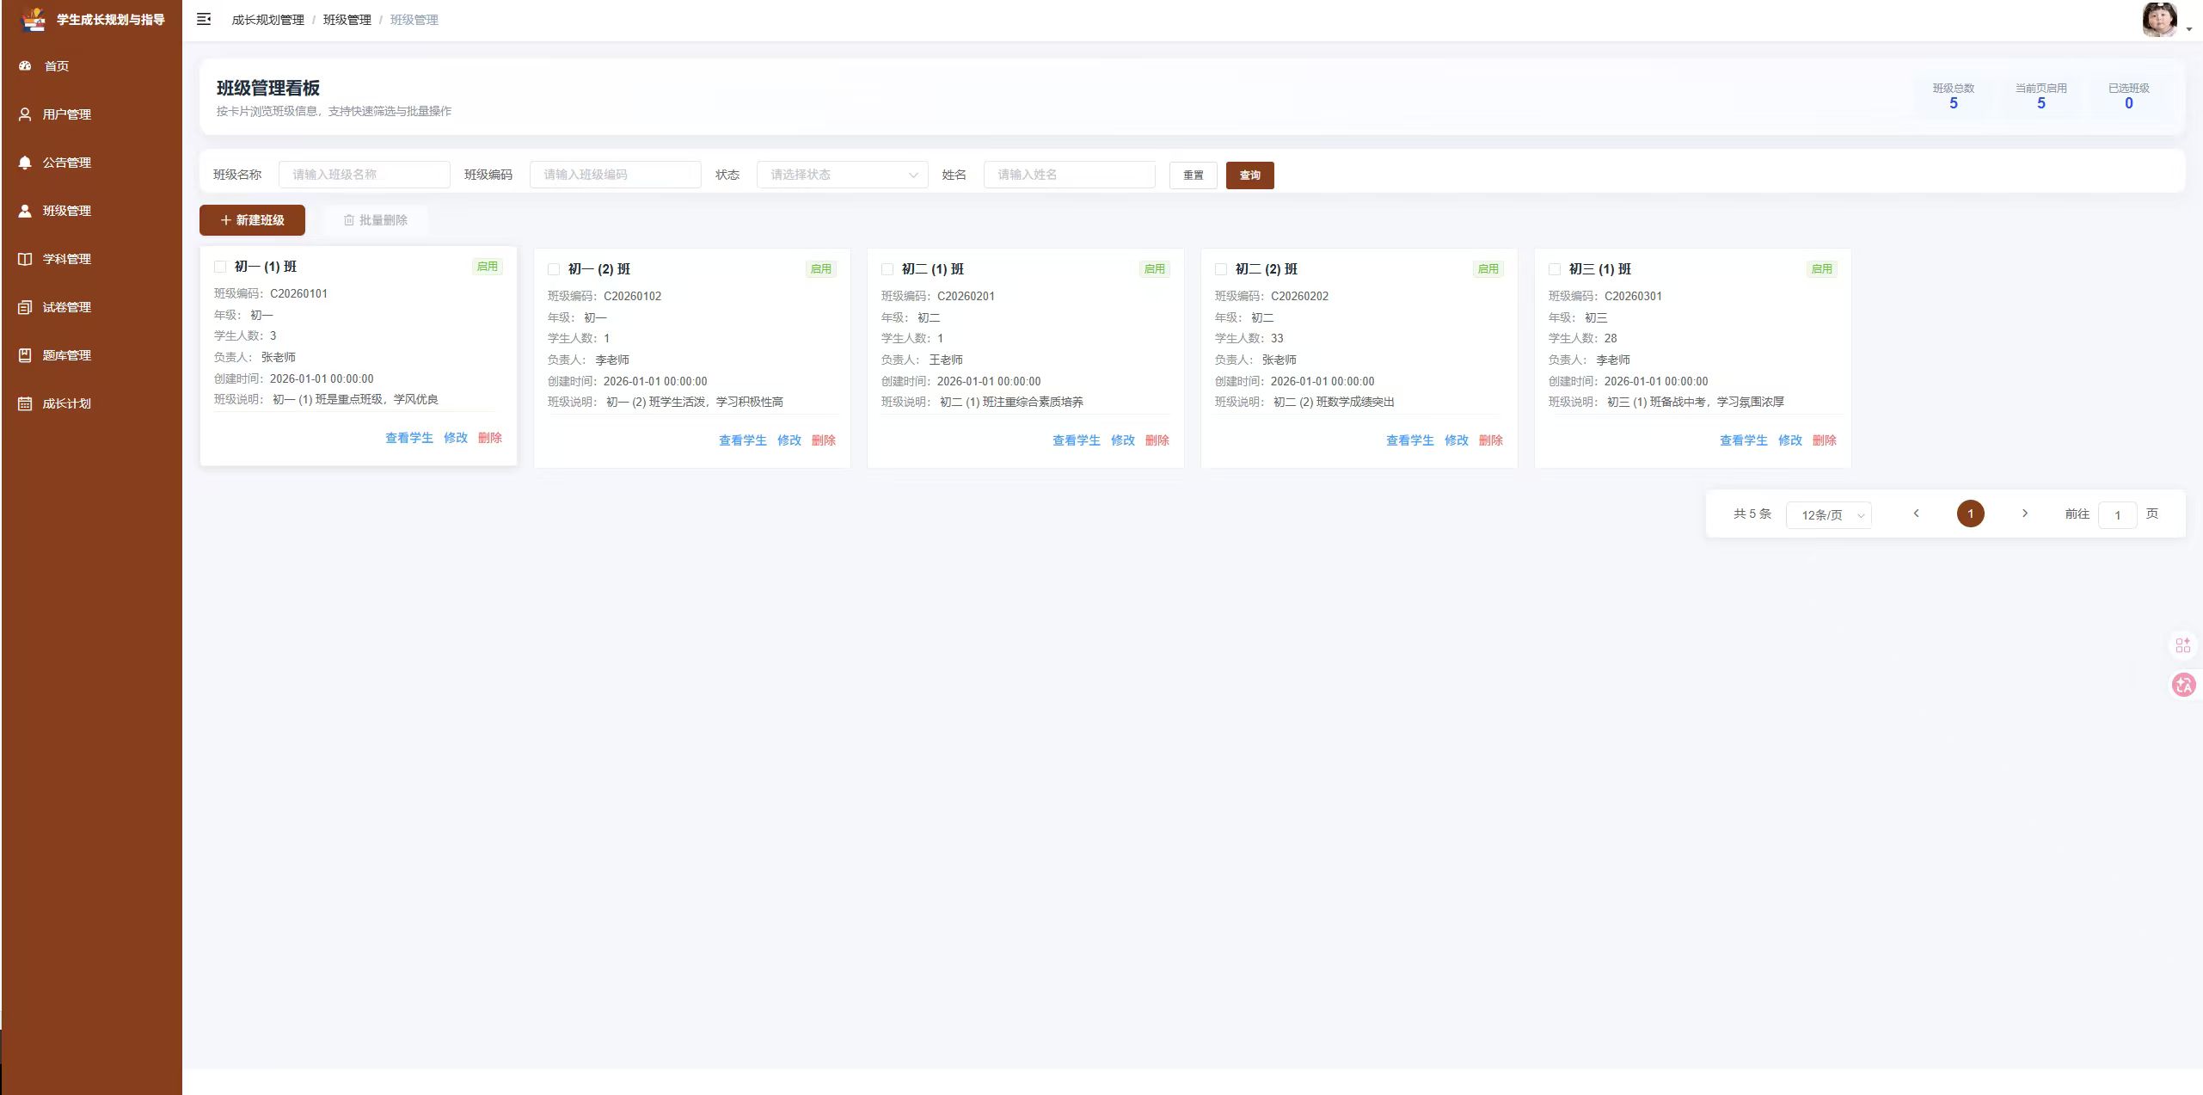The image size is (2203, 1095).
Task: Click 成长规划管理 breadcrumb
Action: click(x=268, y=20)
